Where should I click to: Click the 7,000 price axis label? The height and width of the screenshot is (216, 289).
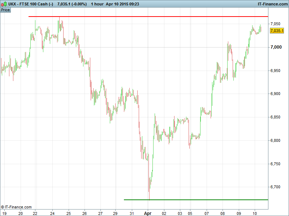[x=276, y=47]
